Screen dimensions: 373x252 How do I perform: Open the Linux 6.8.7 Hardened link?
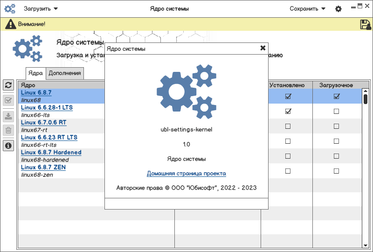coord(51,153)
